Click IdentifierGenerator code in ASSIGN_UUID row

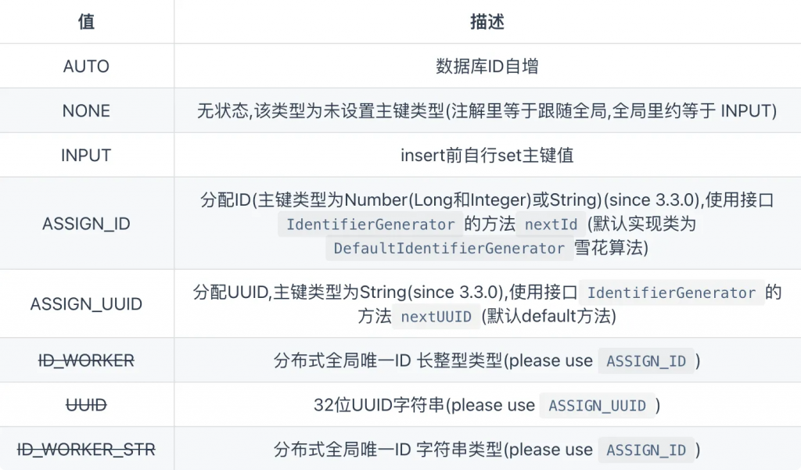(671, 292)
